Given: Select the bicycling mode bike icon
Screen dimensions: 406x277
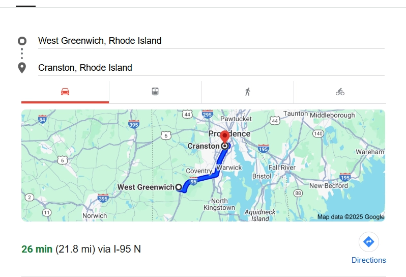Looking at the screenshot, I should [340, 92].
